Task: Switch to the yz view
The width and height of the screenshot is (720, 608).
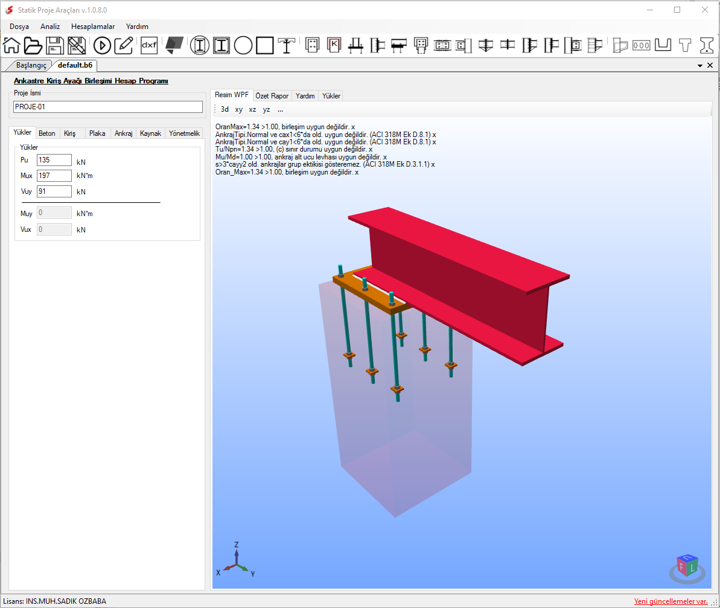Action: (266, 109)
